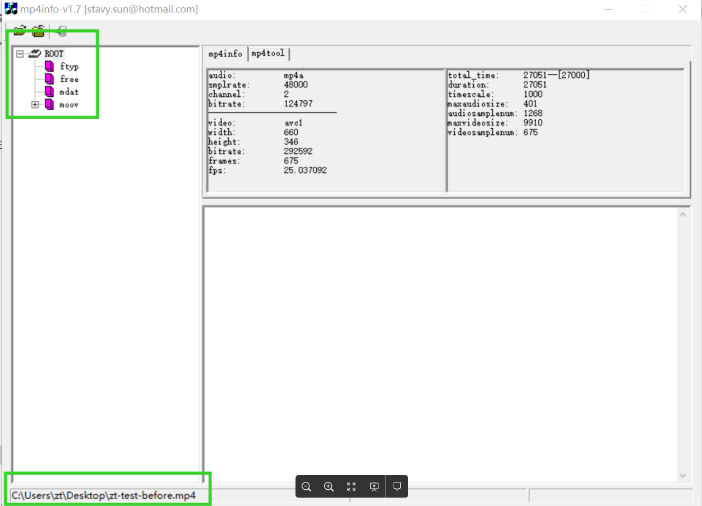The height and width of the screenshot is (506, 702).
Task: Select the ROOT label in tree
Action: pyautogui.click(x=54, y=54)
